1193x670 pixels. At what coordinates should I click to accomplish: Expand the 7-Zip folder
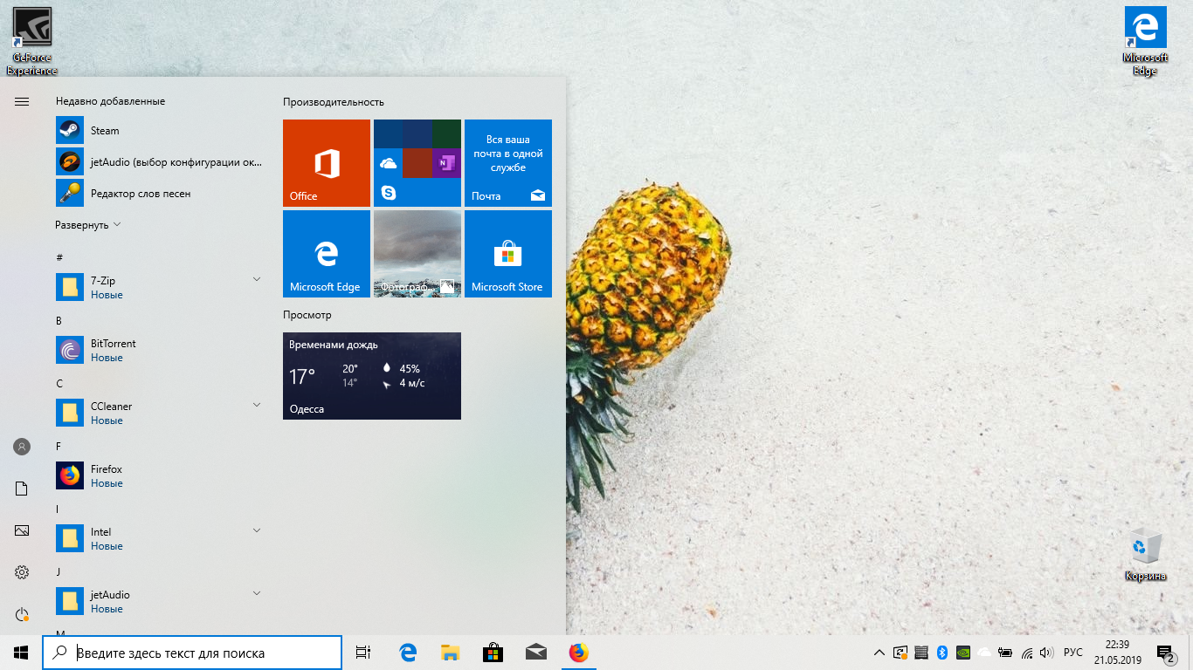[157, 288]
